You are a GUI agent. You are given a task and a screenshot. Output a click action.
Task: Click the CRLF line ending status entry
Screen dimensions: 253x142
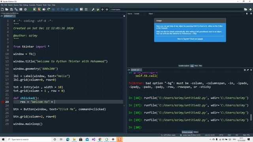pyautogui.click(x=229, y=135)
